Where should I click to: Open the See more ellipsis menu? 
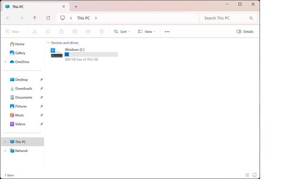[x=167, y=32]
